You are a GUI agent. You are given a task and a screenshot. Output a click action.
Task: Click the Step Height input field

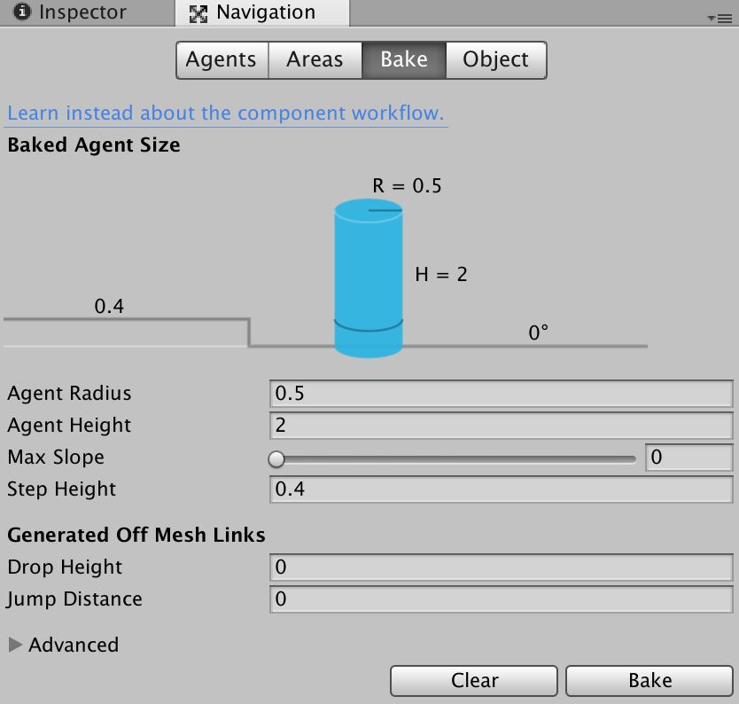(501, 489)
